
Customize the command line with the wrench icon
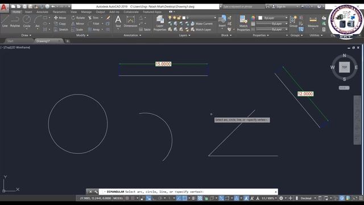[x=96, y=192]
